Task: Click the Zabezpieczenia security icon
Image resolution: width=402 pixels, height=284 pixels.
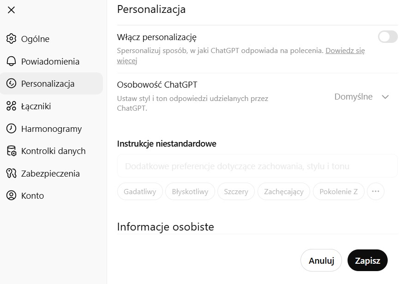Action: point(11,173)
